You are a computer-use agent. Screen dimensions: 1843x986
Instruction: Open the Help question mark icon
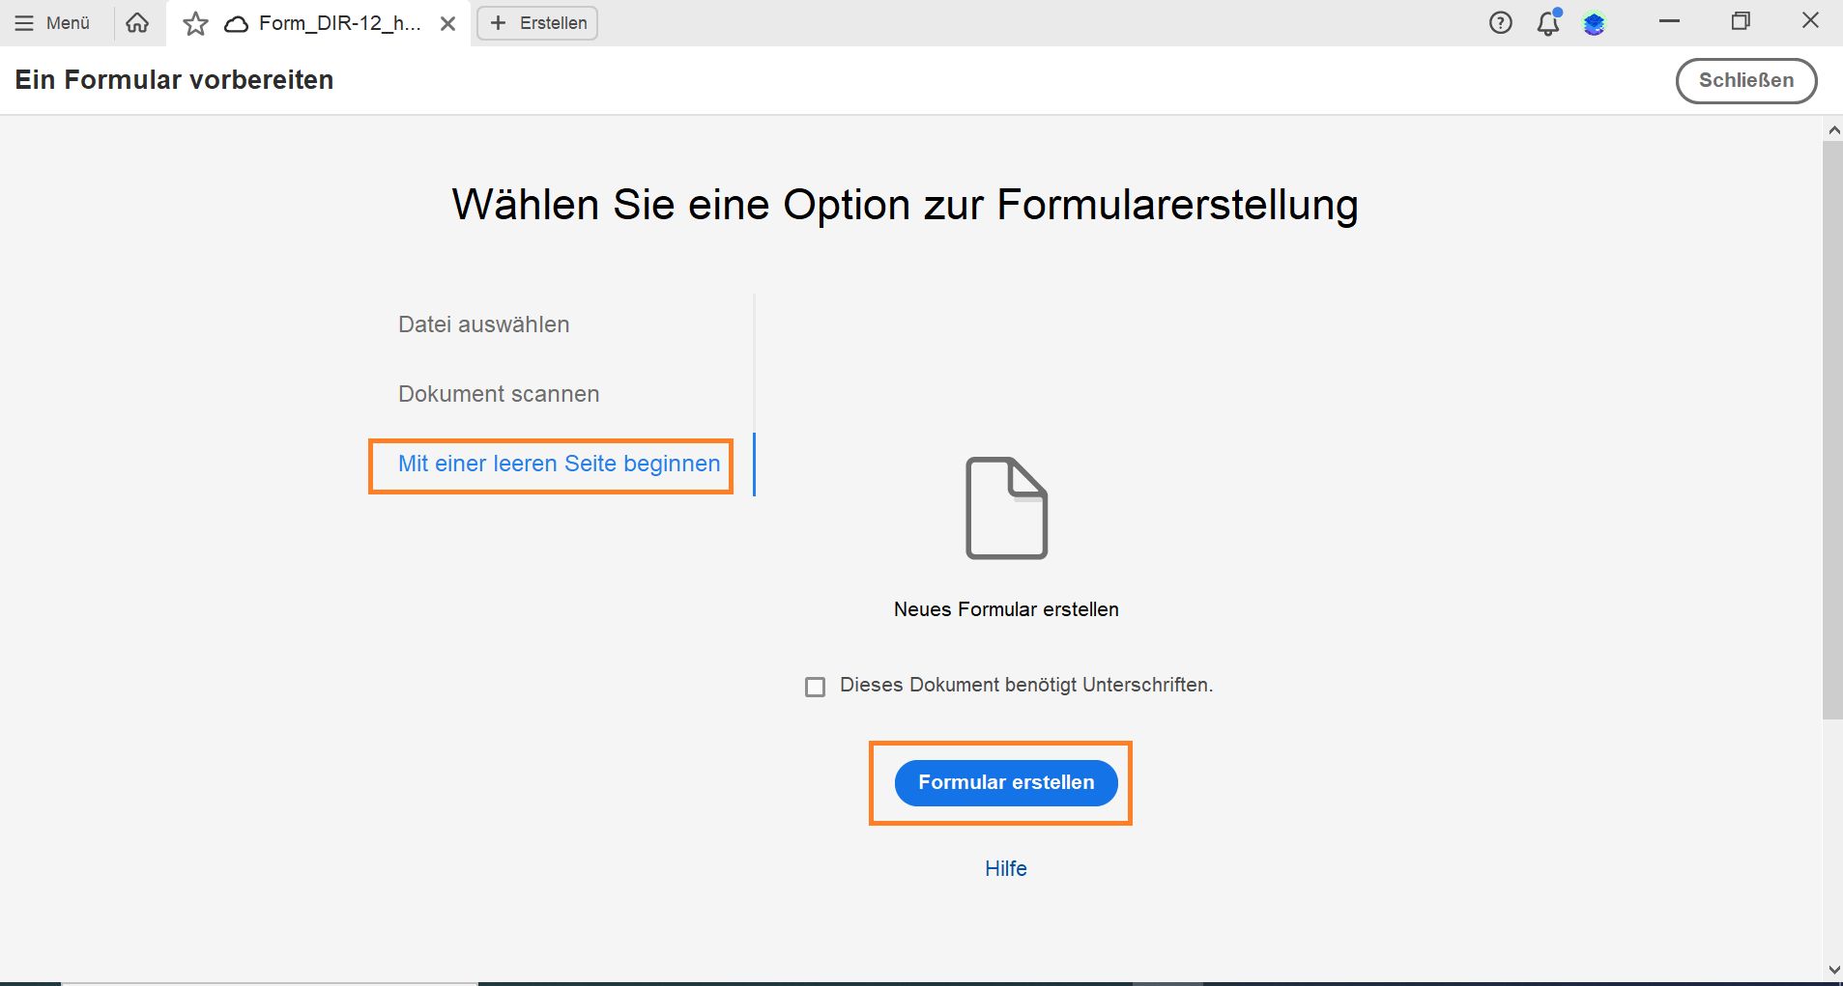coord(1501,22)
